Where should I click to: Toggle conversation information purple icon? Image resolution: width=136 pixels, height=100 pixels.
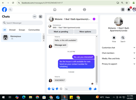(94, 19)
